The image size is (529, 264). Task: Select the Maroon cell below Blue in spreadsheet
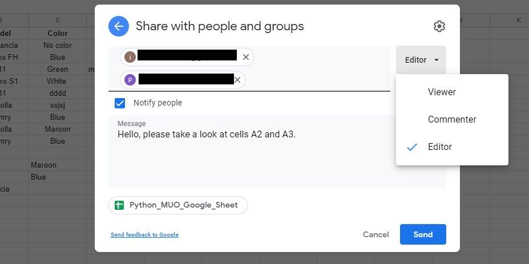pyautogui.click(x=57, y=129)
